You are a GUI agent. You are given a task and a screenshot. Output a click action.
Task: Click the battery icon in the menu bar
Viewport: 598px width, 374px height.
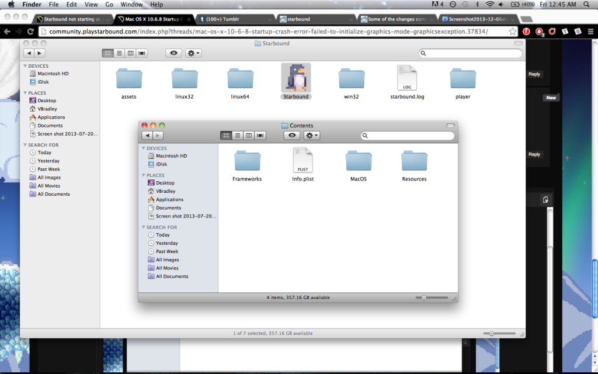[514, 4]
